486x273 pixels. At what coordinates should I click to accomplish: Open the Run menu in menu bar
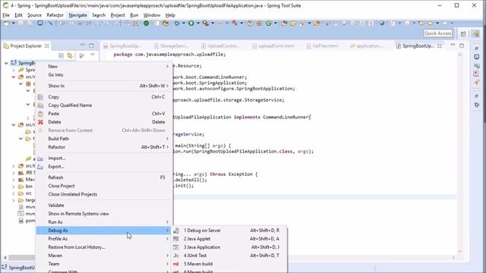point(134,15)
